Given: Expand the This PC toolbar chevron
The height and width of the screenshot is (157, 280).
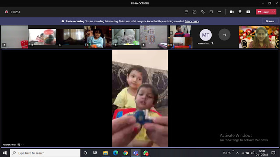Looking at the screenshot, I should pos(233,151).
